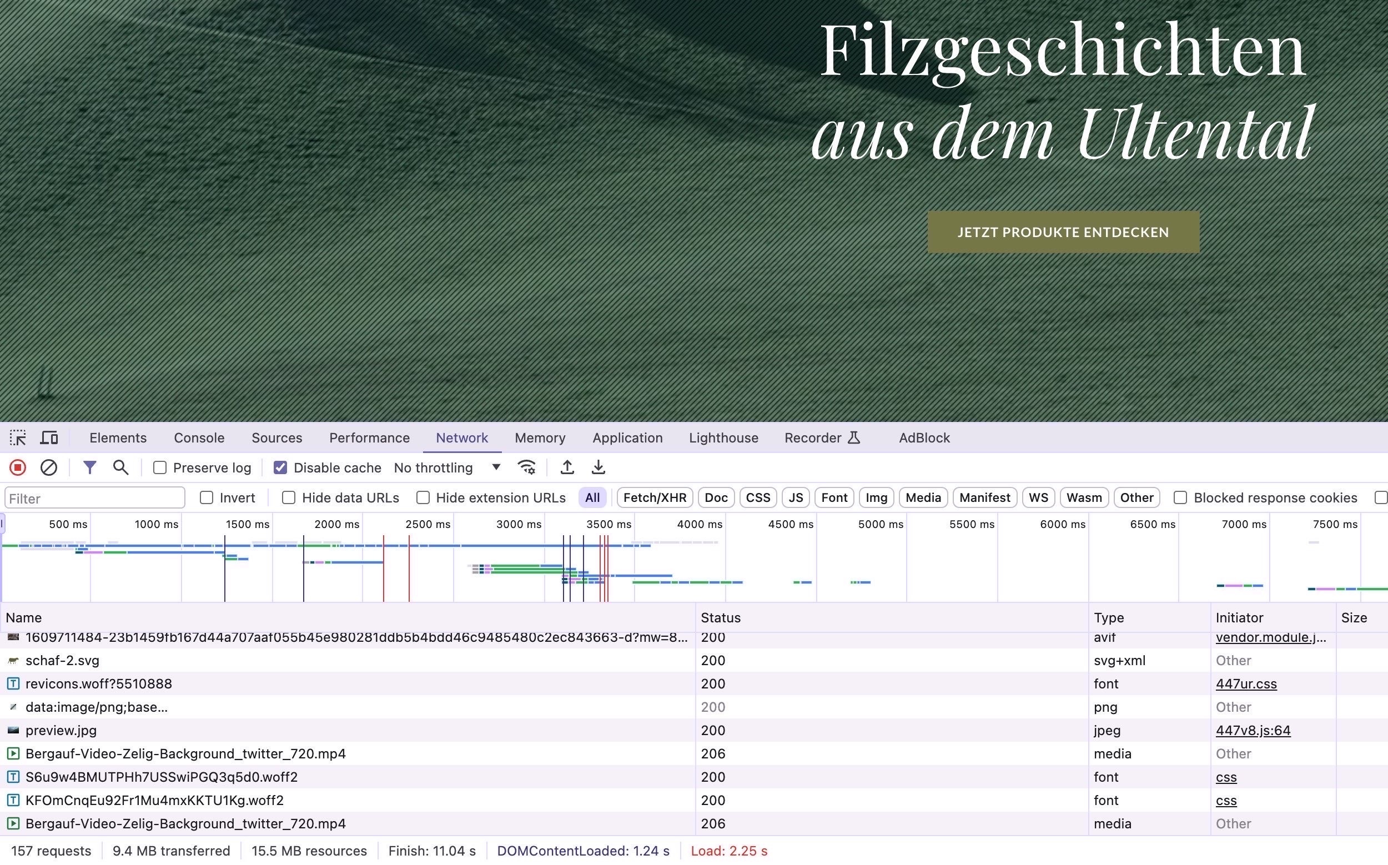Image resolution: width=1388 pixels, height=865 pixels.
Task: Switch to the Performance tab
Action: 369,438
